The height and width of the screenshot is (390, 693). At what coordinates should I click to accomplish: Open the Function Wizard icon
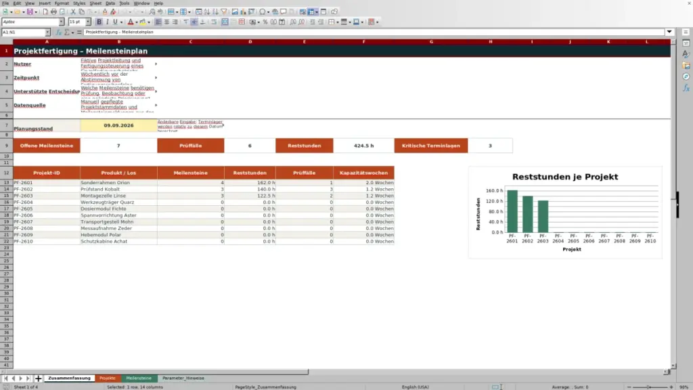coord(58,32)
